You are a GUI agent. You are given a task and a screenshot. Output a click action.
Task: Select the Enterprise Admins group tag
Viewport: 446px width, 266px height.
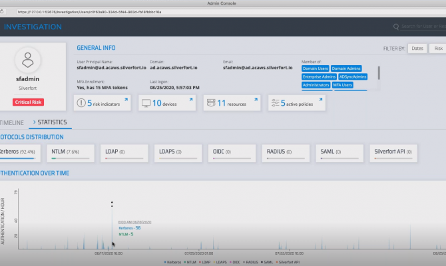[319, 76]
